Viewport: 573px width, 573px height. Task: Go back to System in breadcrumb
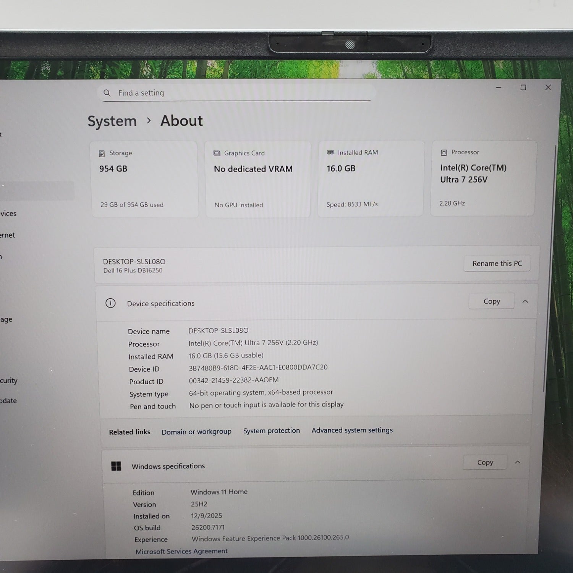tap(112, 121)
